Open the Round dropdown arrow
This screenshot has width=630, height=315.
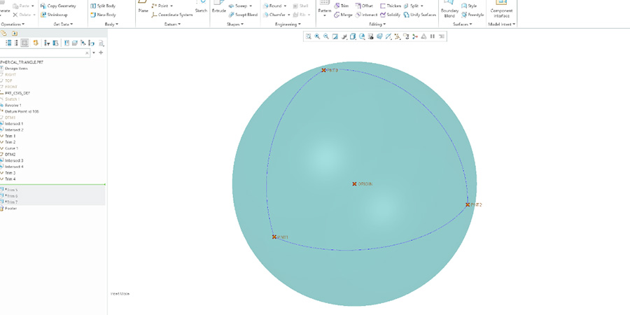pos(285,6)
